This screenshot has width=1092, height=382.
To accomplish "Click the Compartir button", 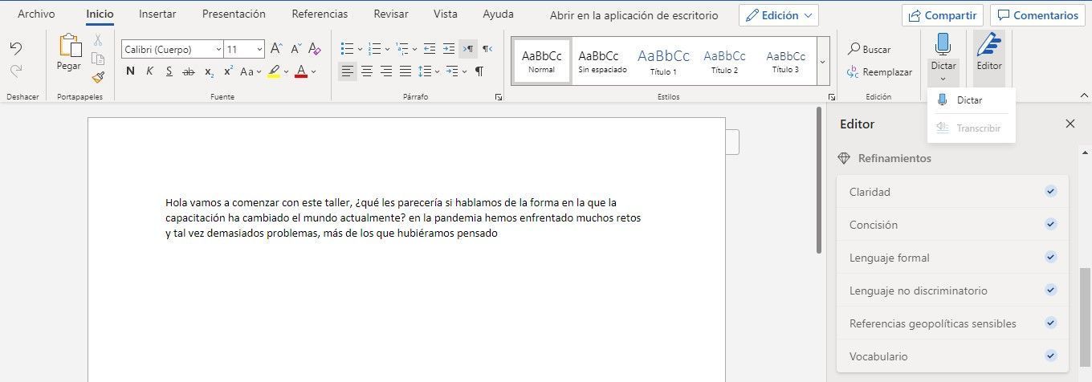I will (x=943, y=15).
